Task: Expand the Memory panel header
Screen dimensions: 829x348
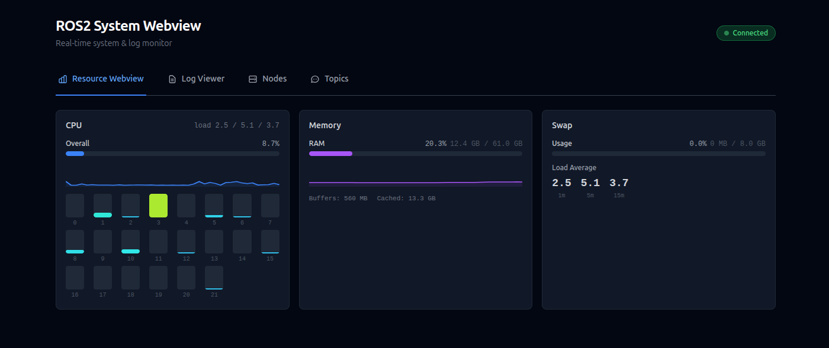Action: tap(415, 125)
